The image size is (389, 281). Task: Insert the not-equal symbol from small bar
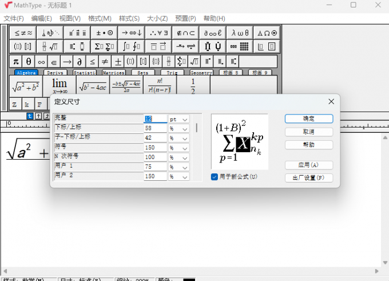(105, 61)
